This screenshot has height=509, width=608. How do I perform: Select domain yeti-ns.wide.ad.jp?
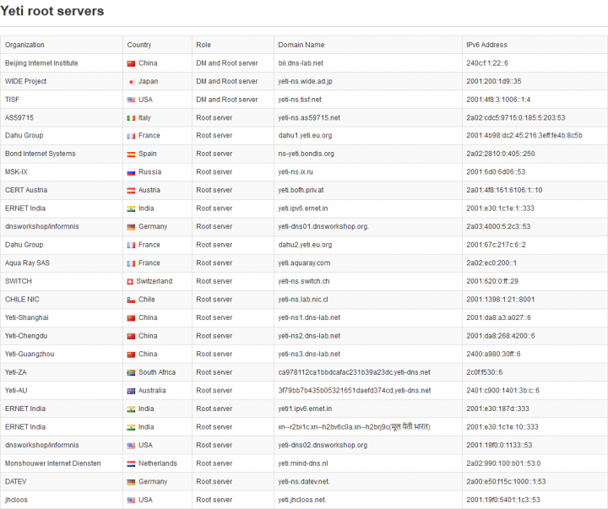(305, 81)
